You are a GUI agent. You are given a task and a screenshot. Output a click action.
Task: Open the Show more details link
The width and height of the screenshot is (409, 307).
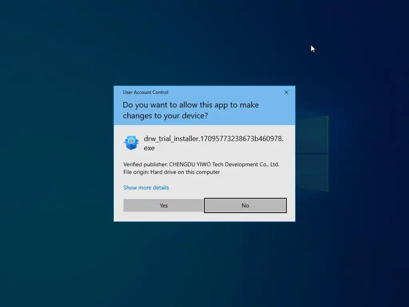pos(146,187)
